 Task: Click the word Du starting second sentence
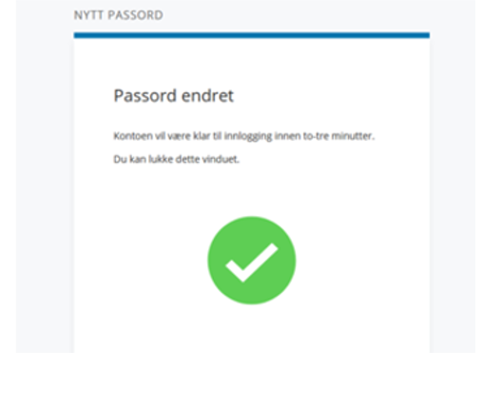(120, 159)
